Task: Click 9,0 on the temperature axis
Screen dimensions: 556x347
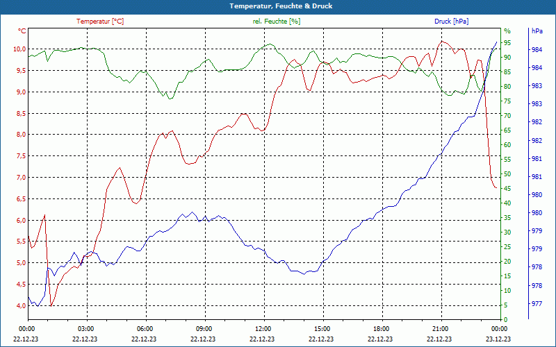Action: click(x=22, y=92)
